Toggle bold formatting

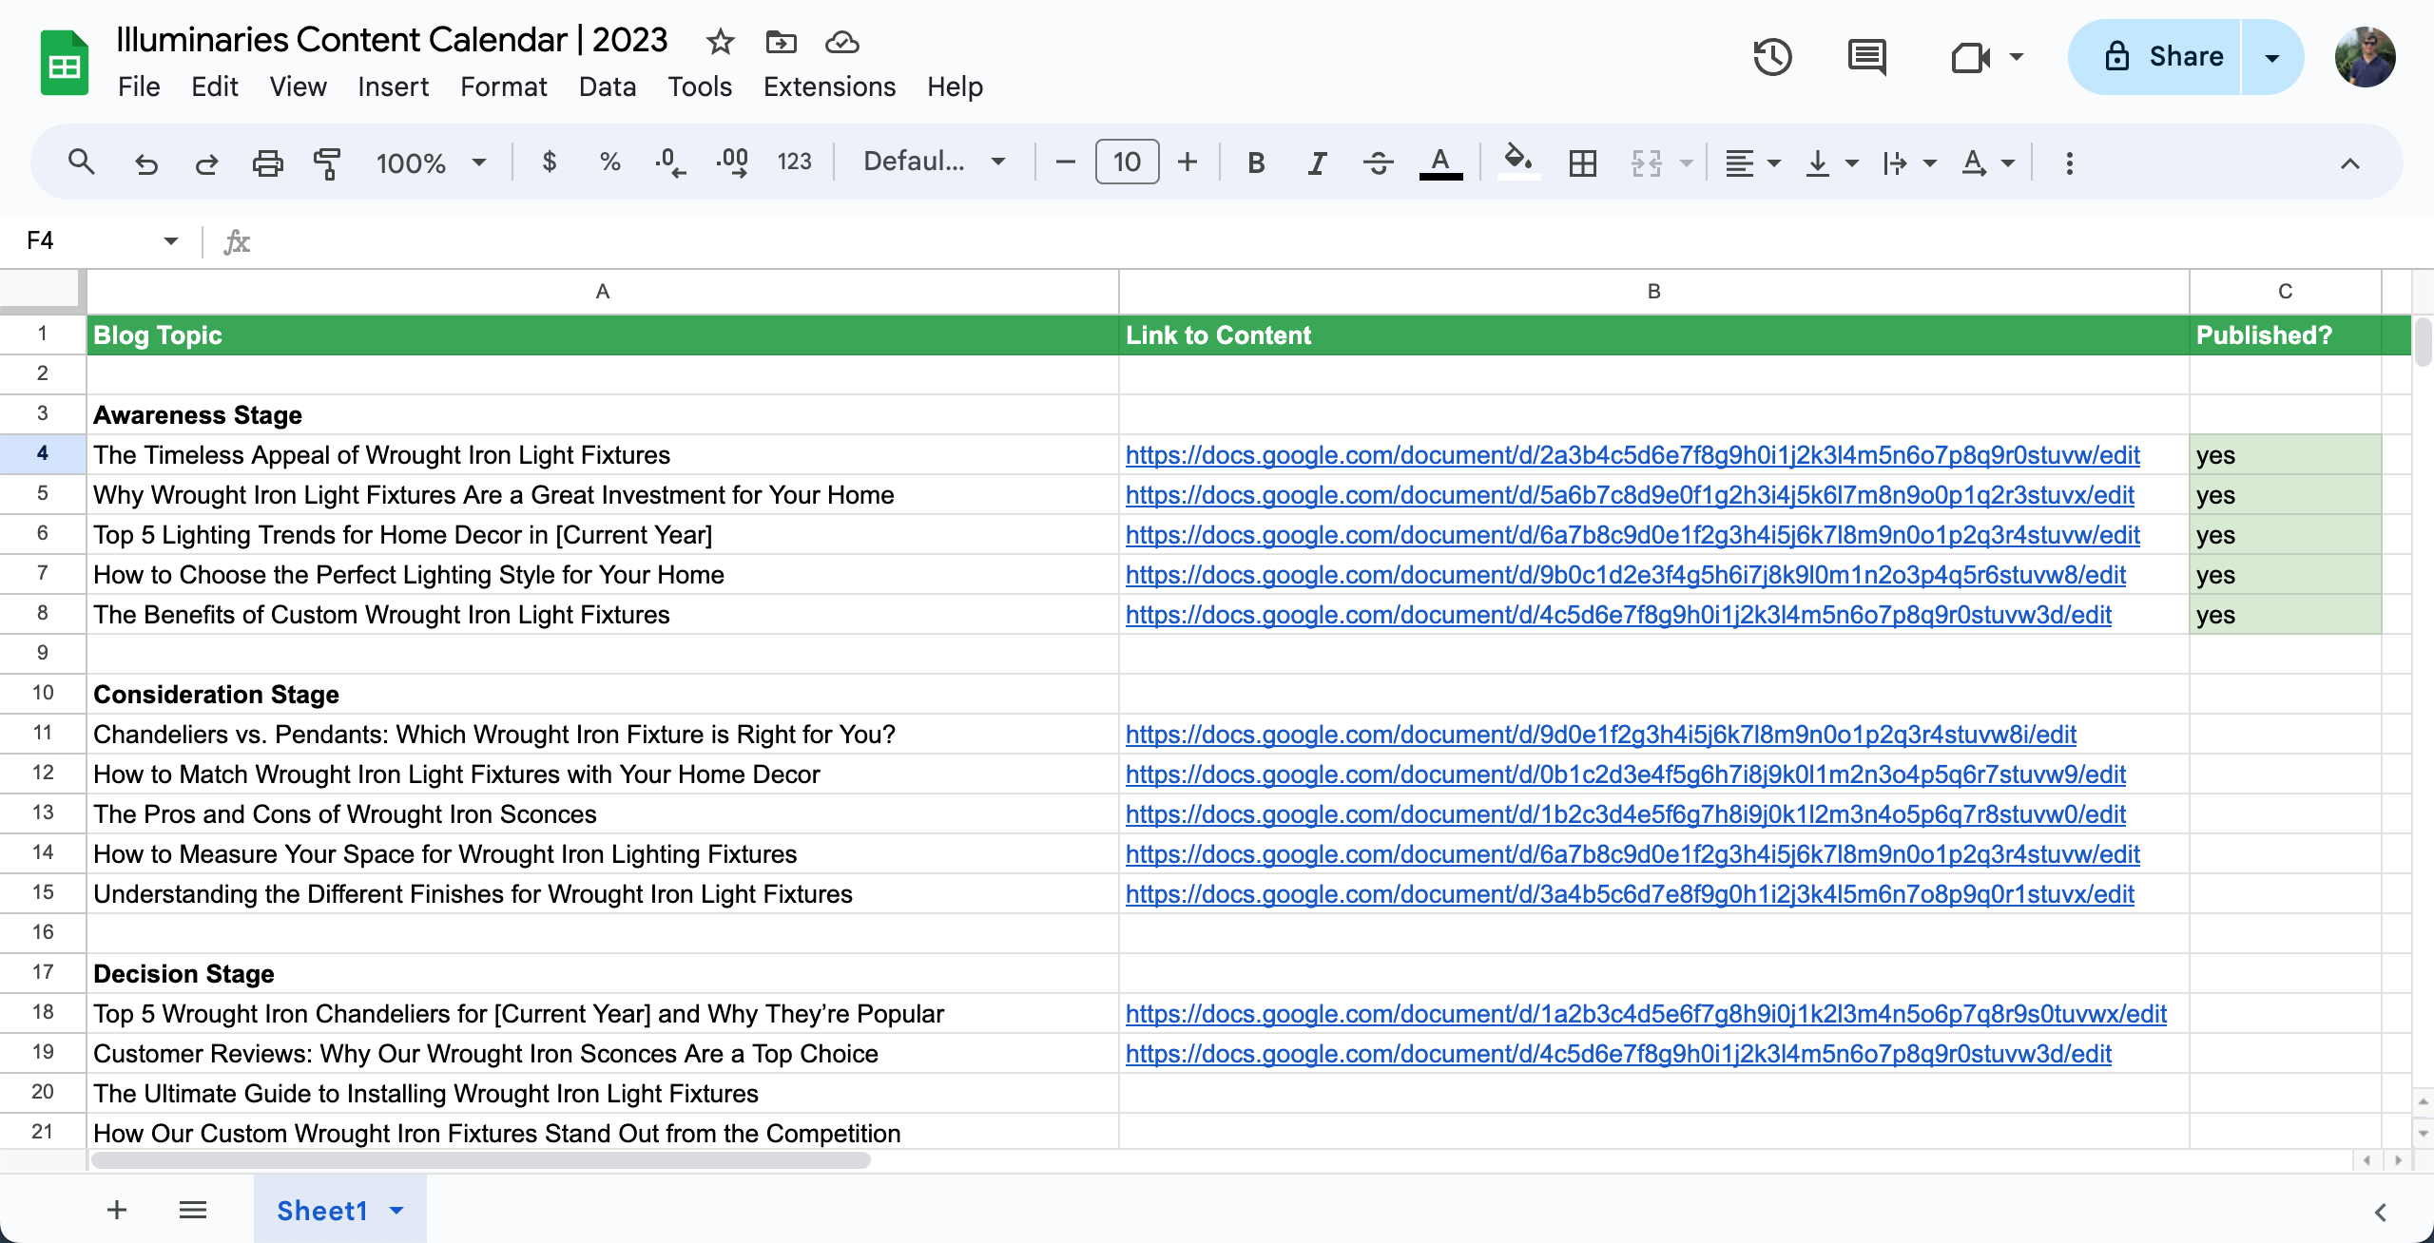1255,163
